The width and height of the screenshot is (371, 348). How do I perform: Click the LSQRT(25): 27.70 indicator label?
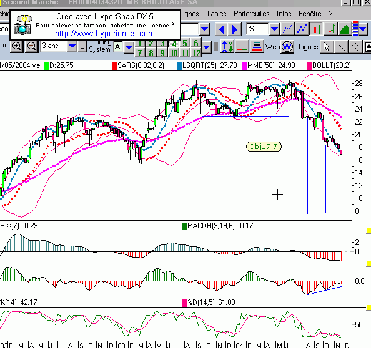pyautogui.click(x=210, y=65)
